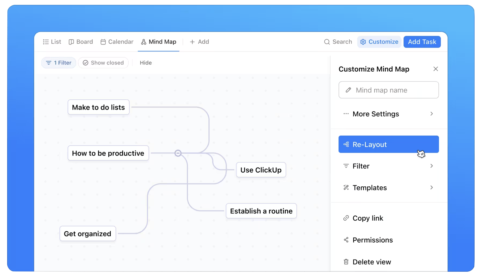Click the Board view icon
This screenshot has width=482, height=278.
71,42
